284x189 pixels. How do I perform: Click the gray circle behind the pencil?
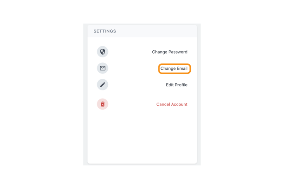point(102,85)
